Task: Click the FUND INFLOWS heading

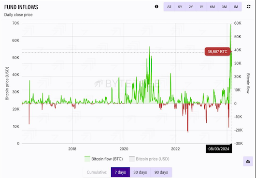Action: click(x=21, y=7)
